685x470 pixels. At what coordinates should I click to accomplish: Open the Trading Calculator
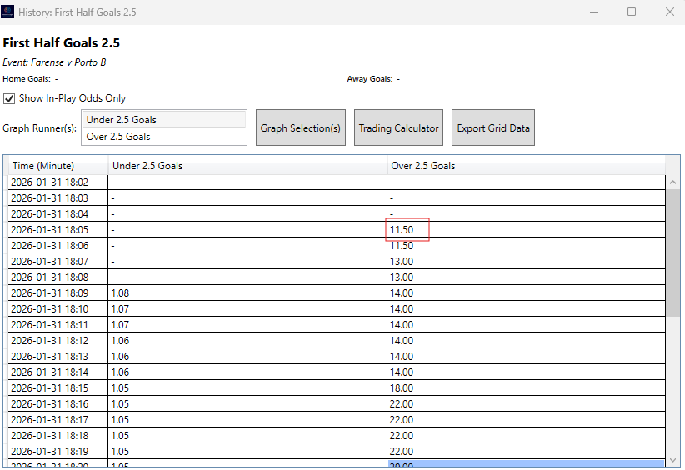[398, 128]
